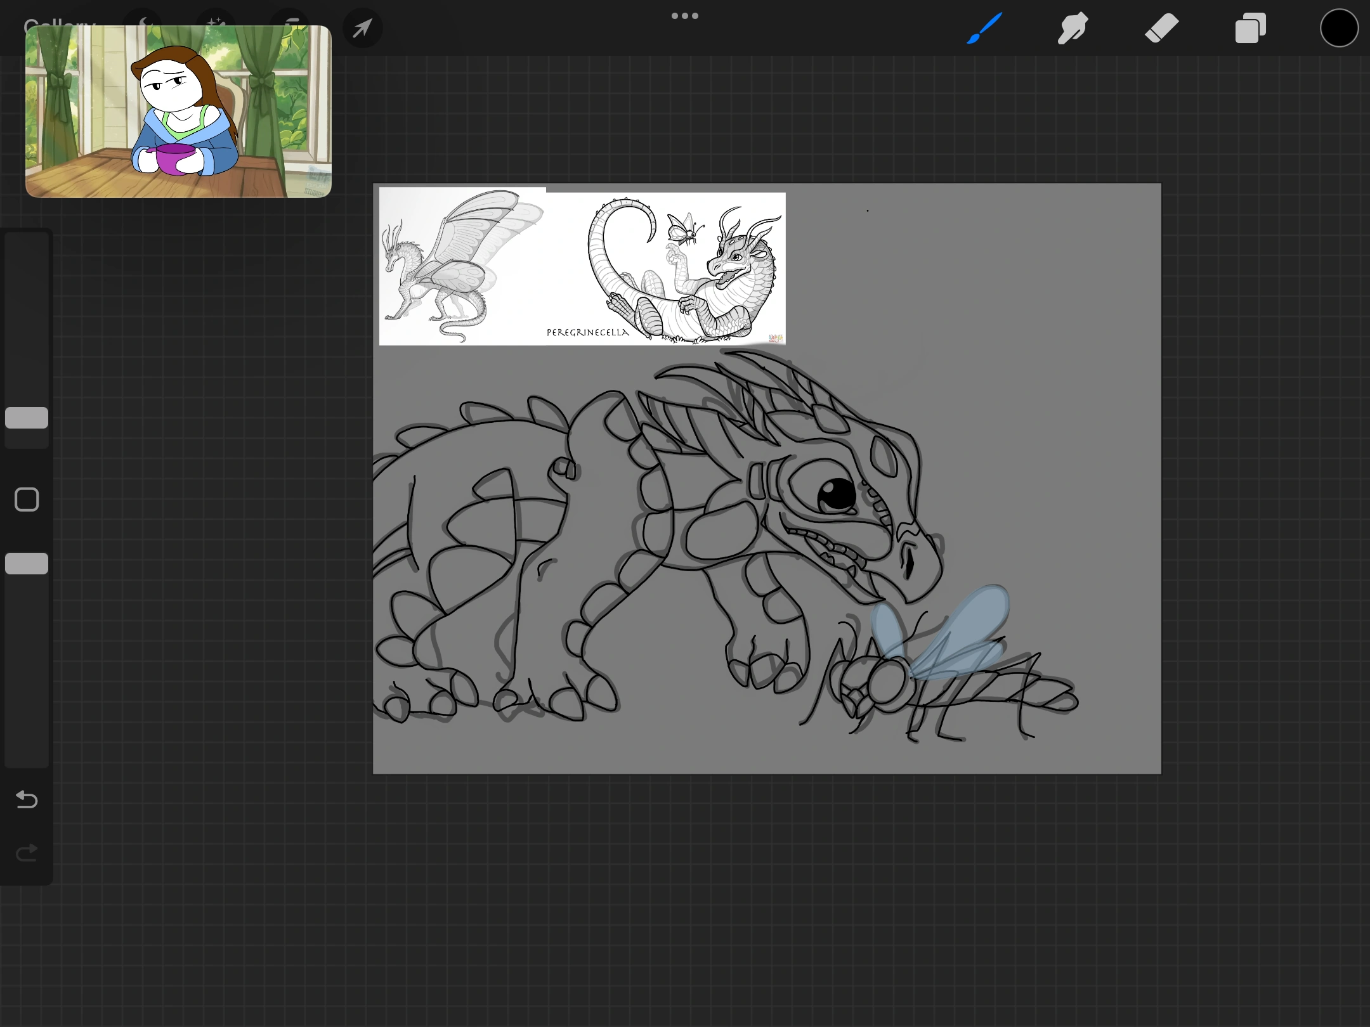Adjust the brush size slider
The width and height of the screenshot is (1370, 1027).
(x=26, y=417)
